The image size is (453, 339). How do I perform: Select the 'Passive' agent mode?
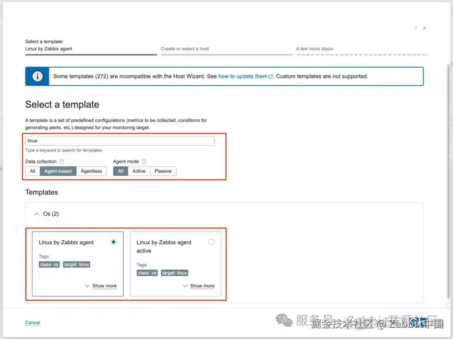pos(163,171)
